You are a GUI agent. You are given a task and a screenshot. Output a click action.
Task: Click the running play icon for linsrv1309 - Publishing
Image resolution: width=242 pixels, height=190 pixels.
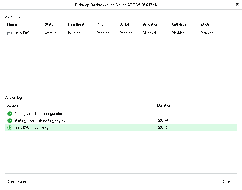pos(10,128)
